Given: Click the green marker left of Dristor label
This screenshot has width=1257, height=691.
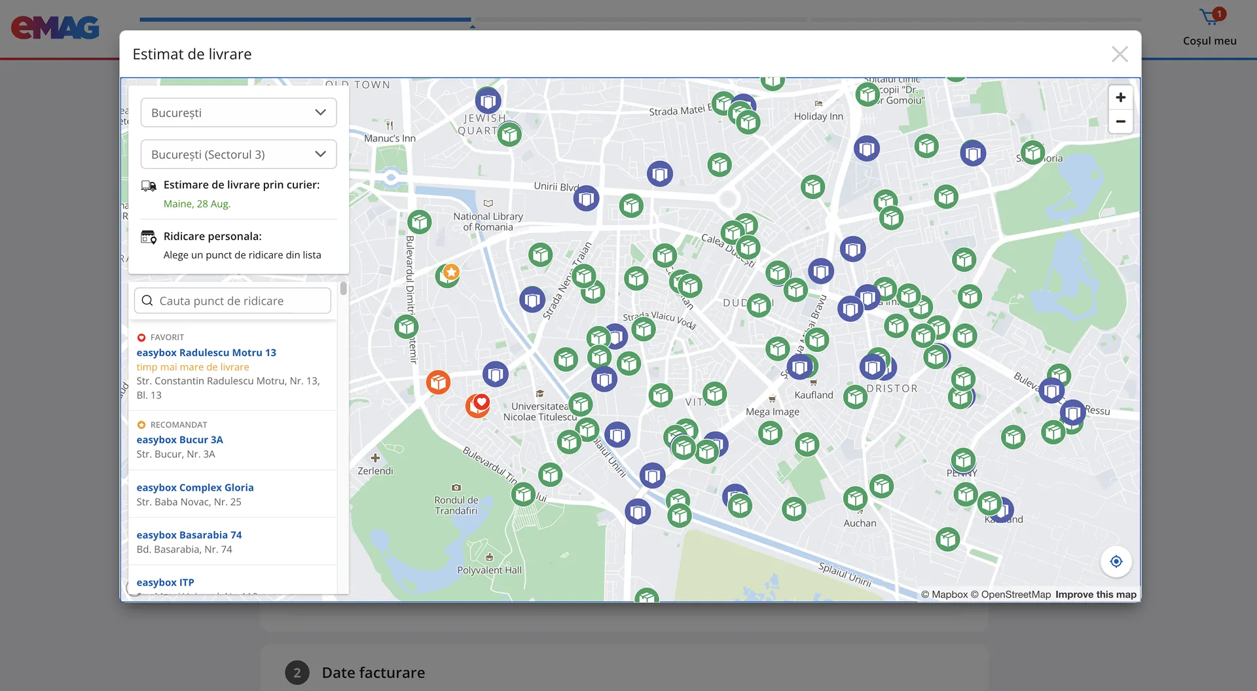Looking at the screenshot, I should (x=855, y=397).
